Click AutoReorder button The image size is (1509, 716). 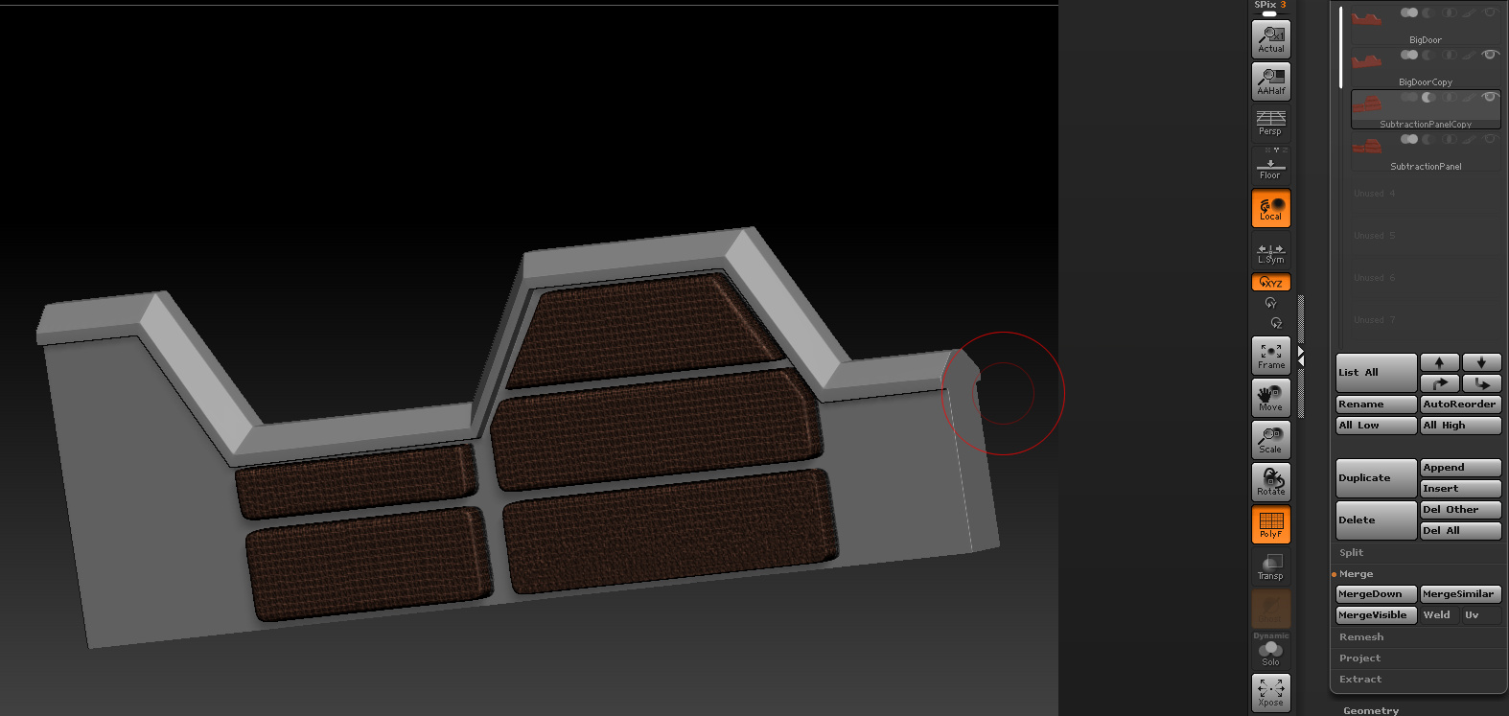tap(1460, 404)
